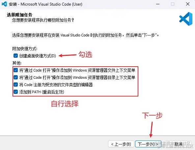
Task: Toggle the add to PATH checkbox
Action: tap(15, 92)
